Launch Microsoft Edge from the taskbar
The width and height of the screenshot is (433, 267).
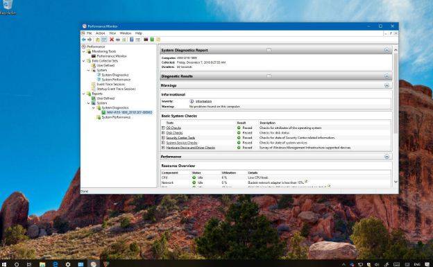tap(56, 264)
